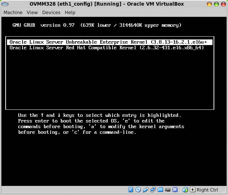228x195 pixels.
Task: Click the orange minimize window button
Action: 209,4
